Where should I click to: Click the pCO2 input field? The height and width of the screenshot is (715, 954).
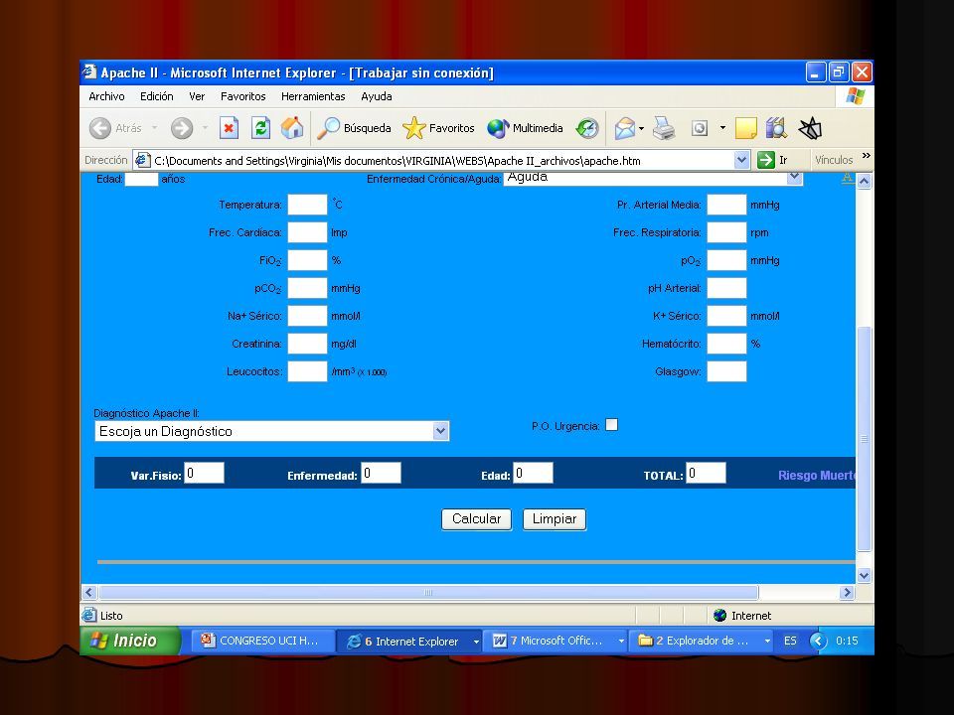click(307, 288)
